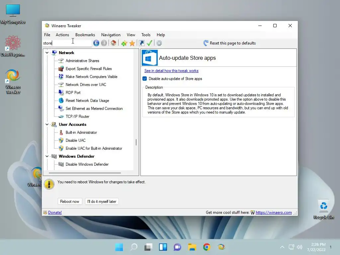The image size is (340, 255).
Task: Click the search box containing store
Action: [67, 43]
